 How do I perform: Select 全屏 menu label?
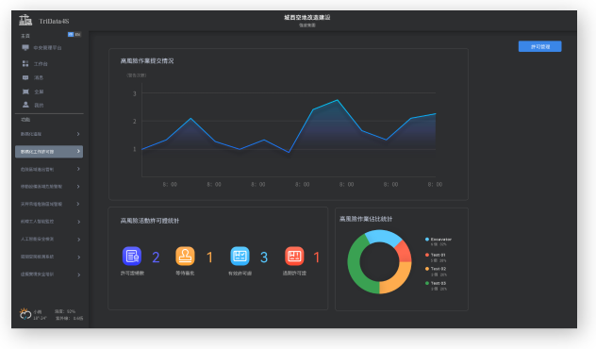coord(39,91)
